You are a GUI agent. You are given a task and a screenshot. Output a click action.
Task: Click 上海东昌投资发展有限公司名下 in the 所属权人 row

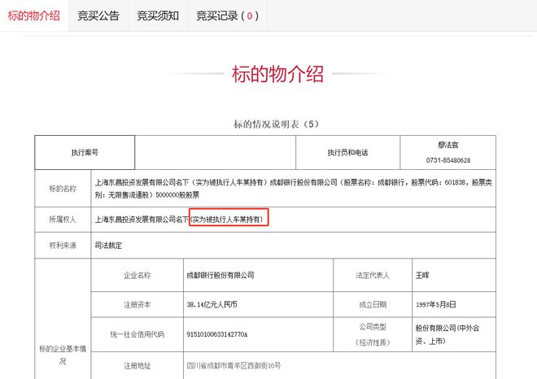pos(142,219)
